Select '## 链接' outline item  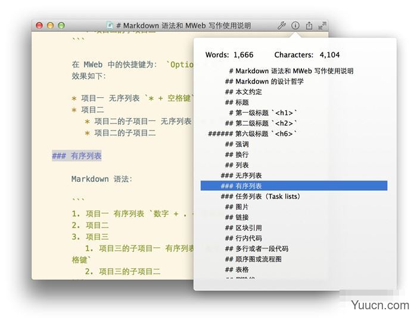[x=236, y=218]
